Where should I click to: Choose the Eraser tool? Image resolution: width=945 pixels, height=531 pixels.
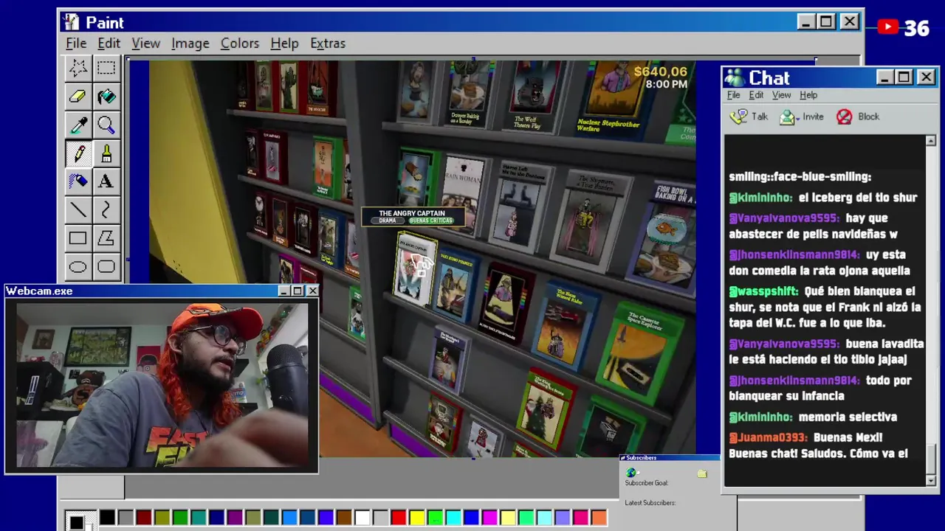click(x=78, y=97)
